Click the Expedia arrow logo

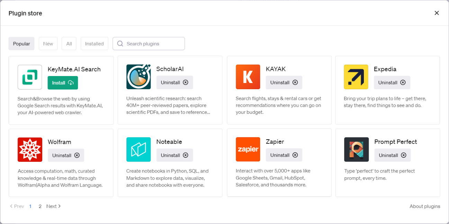coord(356,77)
